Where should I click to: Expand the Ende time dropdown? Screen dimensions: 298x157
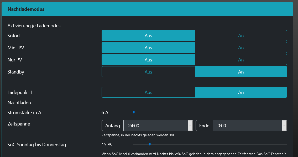click(249, 126)
